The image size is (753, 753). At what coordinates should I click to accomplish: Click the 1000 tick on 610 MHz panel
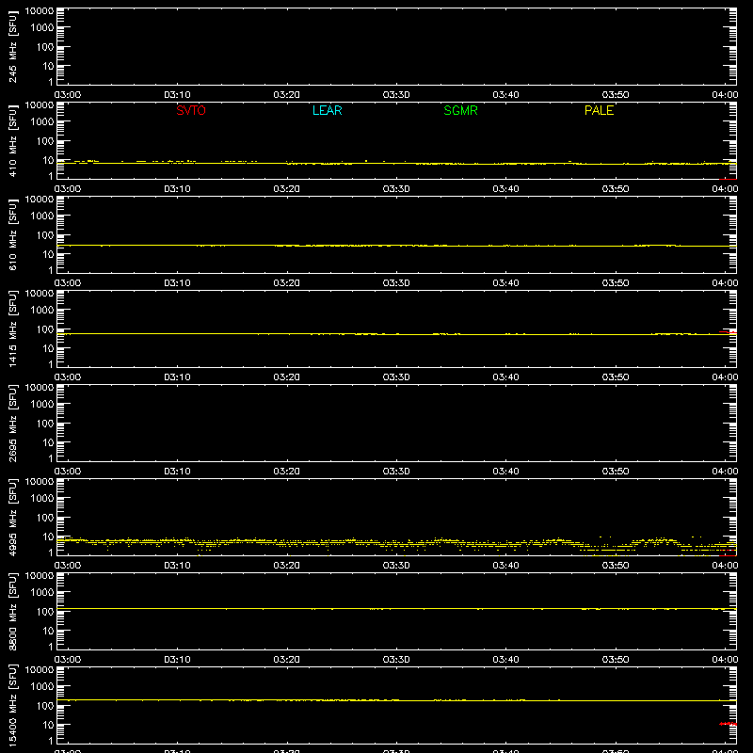[x=41, y=216]
